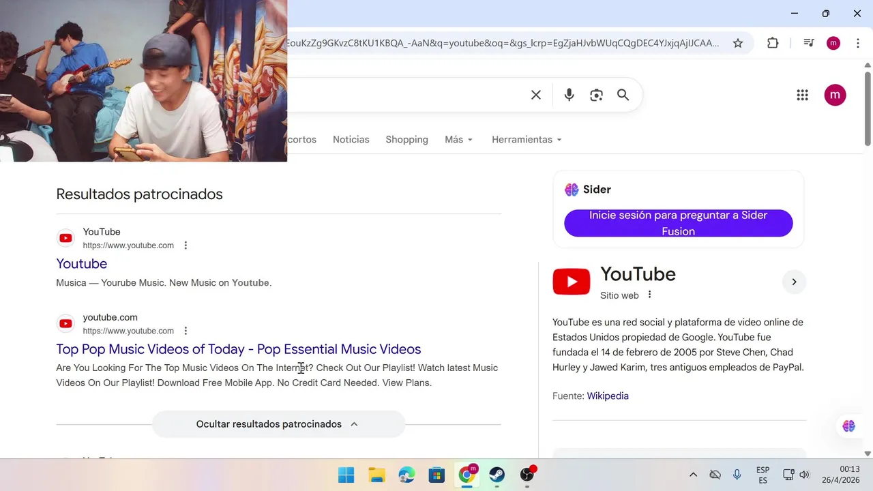This screenshot has height=491, width=873.
Task: Open the network and volume quick settings
Action: coord(796,475)
